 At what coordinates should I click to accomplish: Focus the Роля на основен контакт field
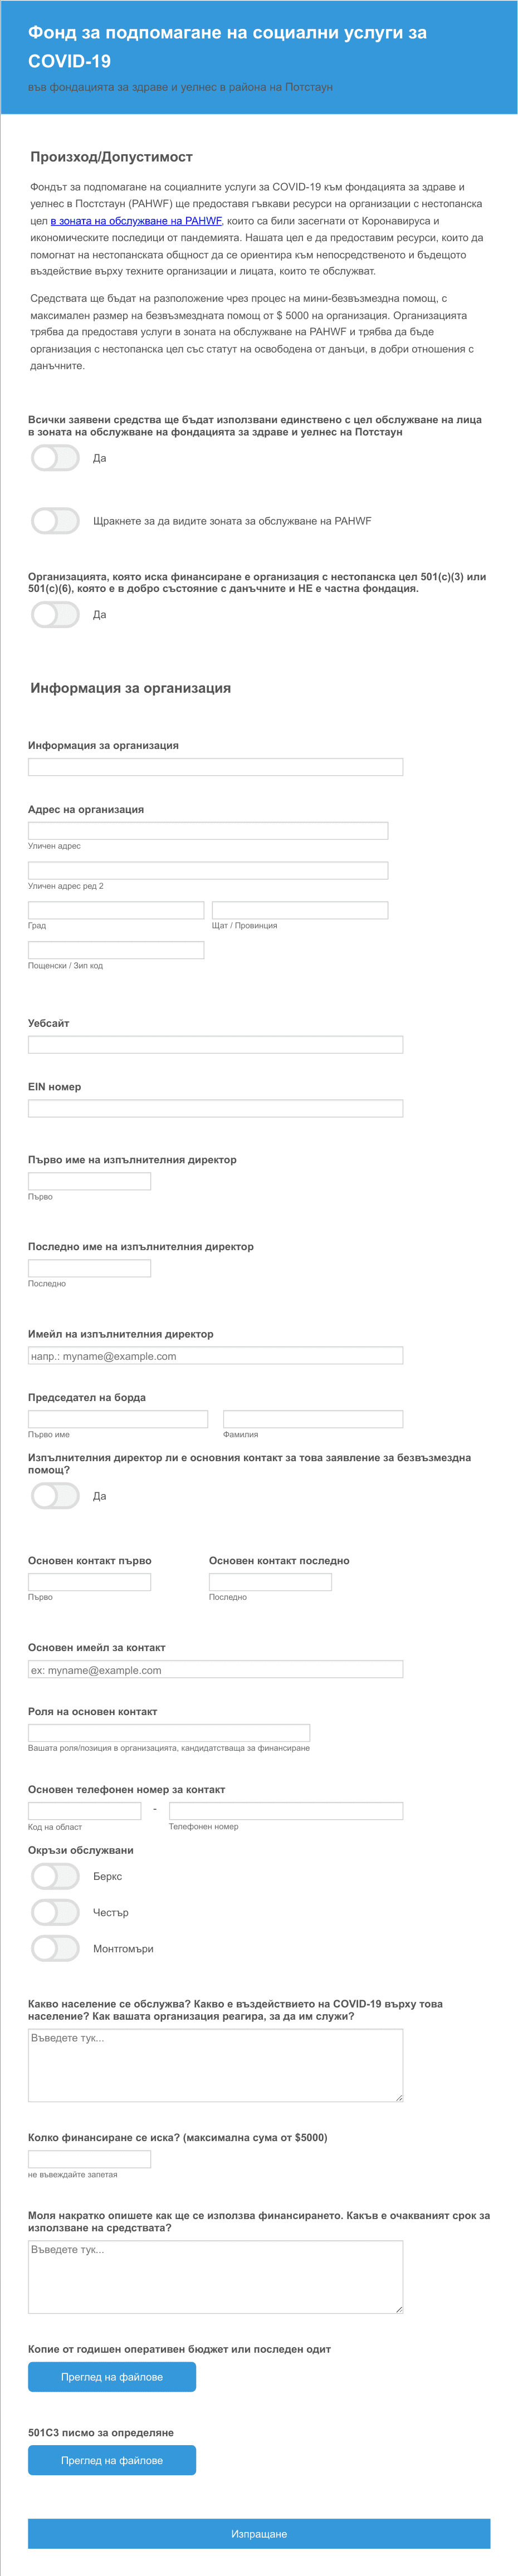click(x=169, y=1733)
